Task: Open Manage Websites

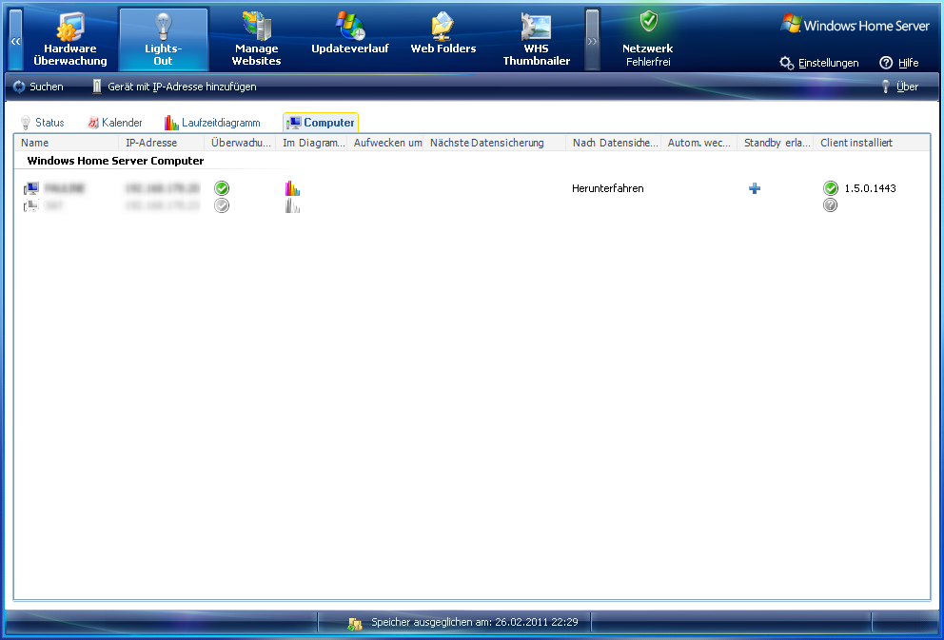Action: (256, 40)
